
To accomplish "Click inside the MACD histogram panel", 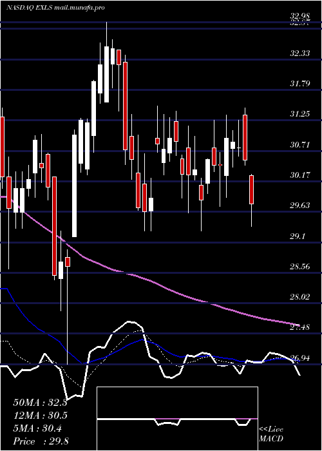I will 177,419.
